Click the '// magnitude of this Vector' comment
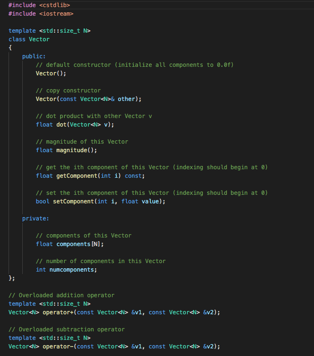Screen dimensions: 314x356 click(x=82, y=142)
